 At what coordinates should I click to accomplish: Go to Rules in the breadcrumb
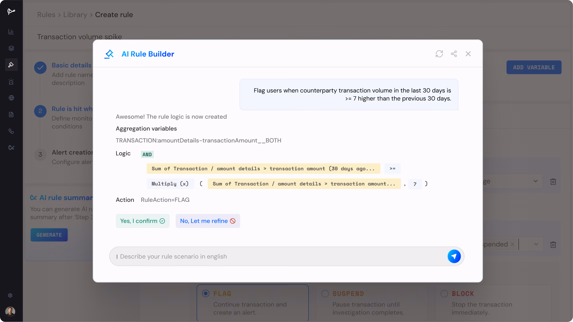click(x=46, y=15)
